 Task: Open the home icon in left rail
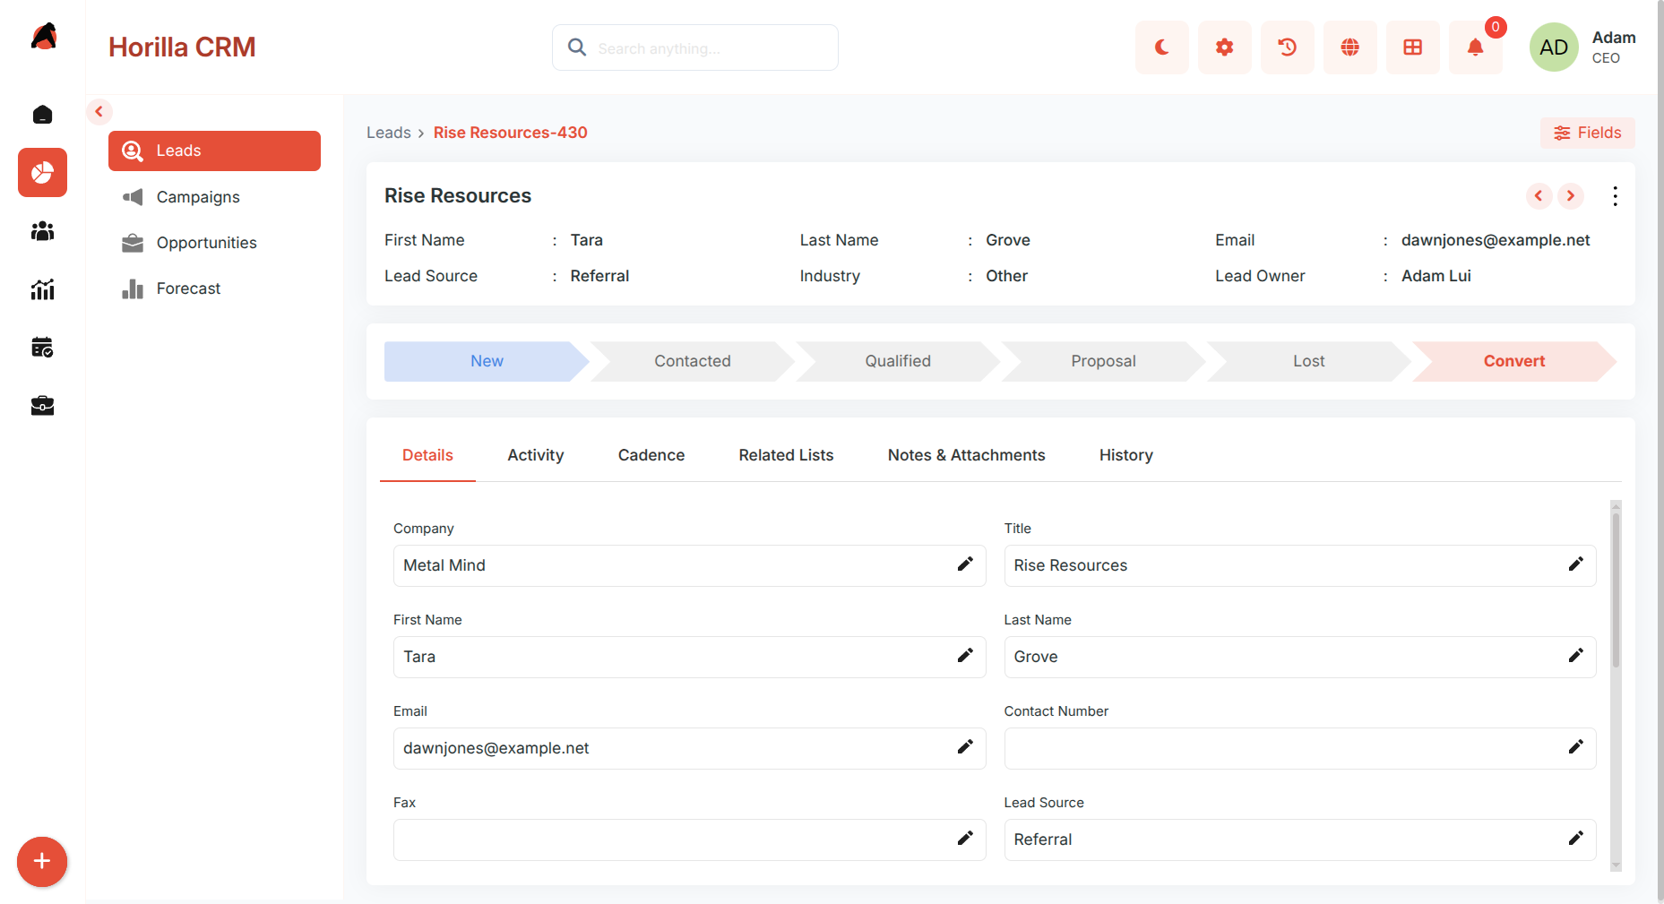(x=42, y=115)
